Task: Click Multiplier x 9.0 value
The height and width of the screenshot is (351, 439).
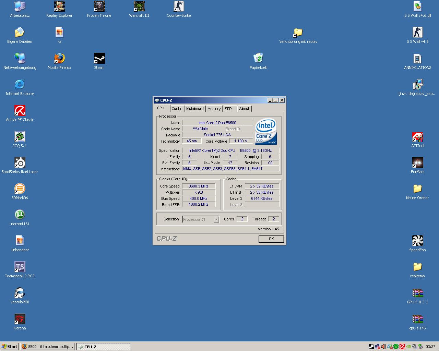Action: (199, 192)
